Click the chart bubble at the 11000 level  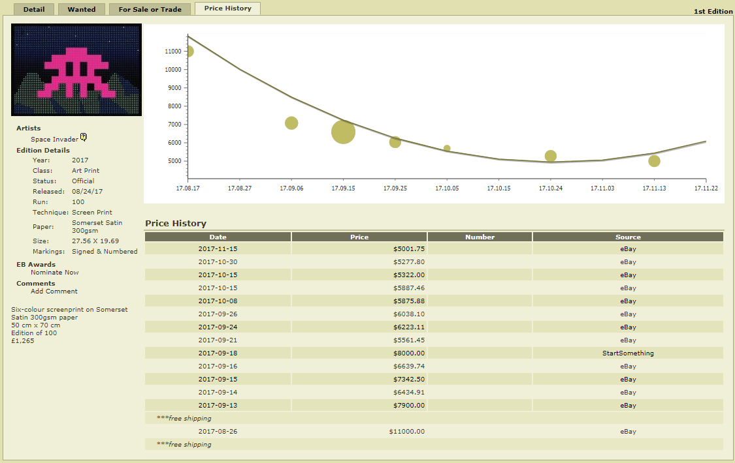tap(189, 52)
